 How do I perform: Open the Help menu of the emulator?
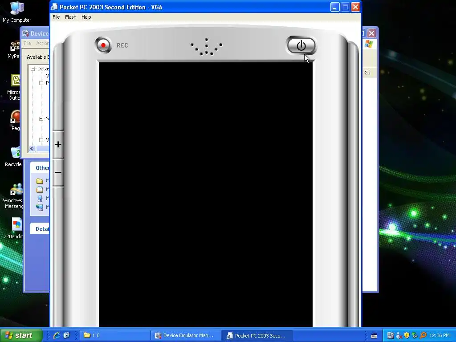[x=86, y=17]
